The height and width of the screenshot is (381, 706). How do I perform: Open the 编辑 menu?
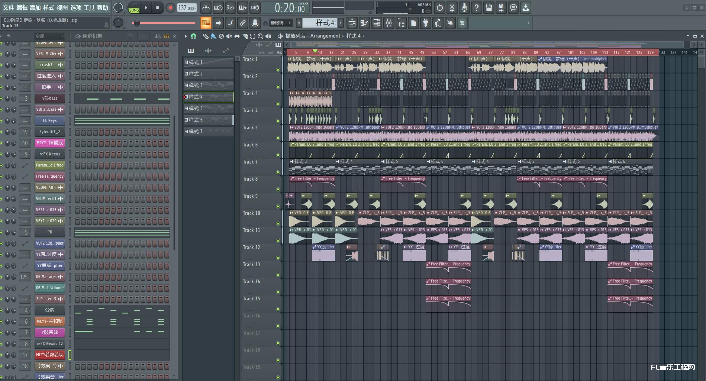coord(22,7)
